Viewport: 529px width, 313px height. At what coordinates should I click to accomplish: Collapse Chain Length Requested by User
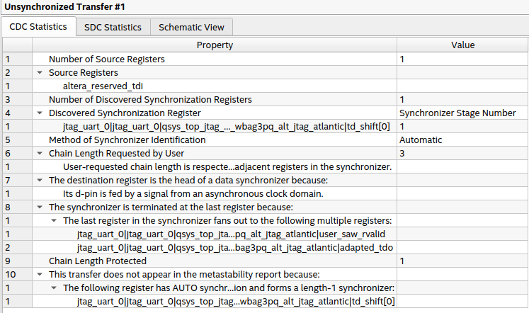click(x=38, y=153)
